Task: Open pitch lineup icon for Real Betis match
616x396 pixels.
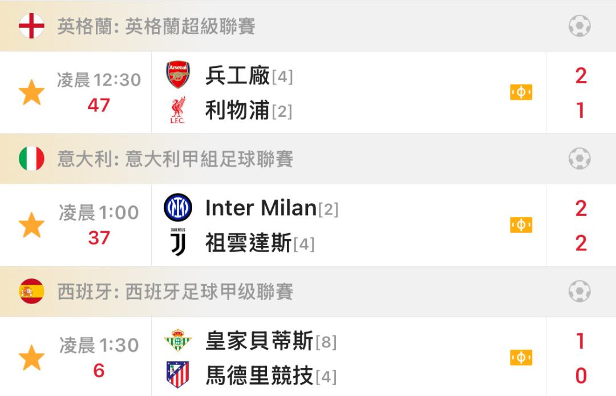Action: 521,358
